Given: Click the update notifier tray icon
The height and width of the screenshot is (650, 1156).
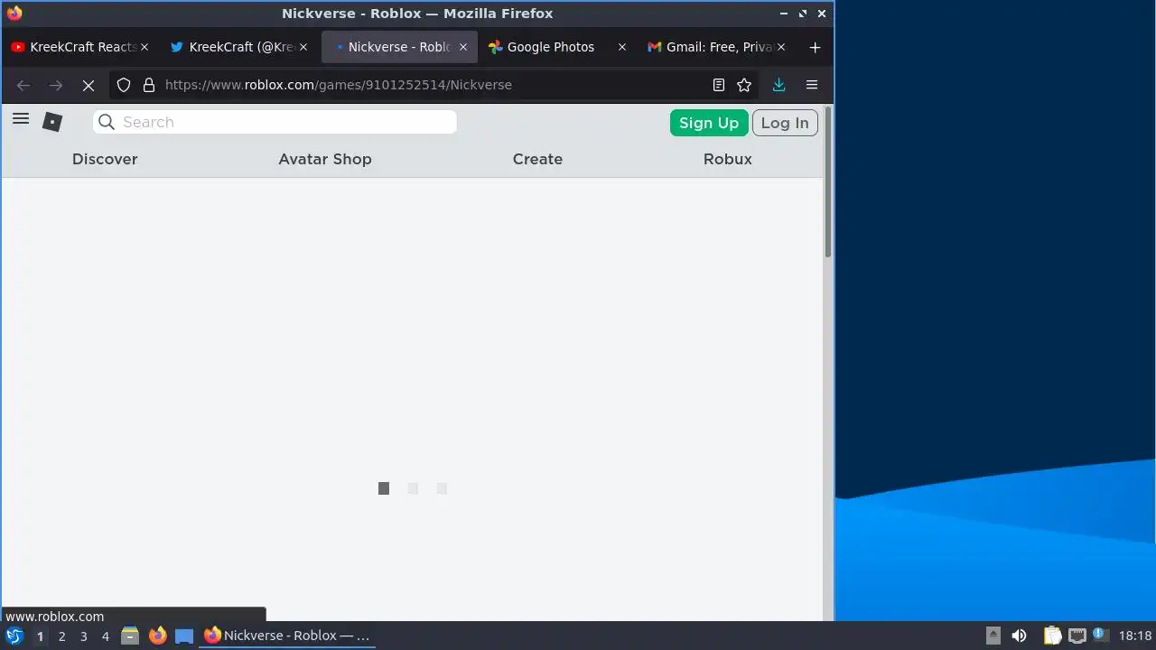Looking at the screenshot, I should coord(1099,635).
